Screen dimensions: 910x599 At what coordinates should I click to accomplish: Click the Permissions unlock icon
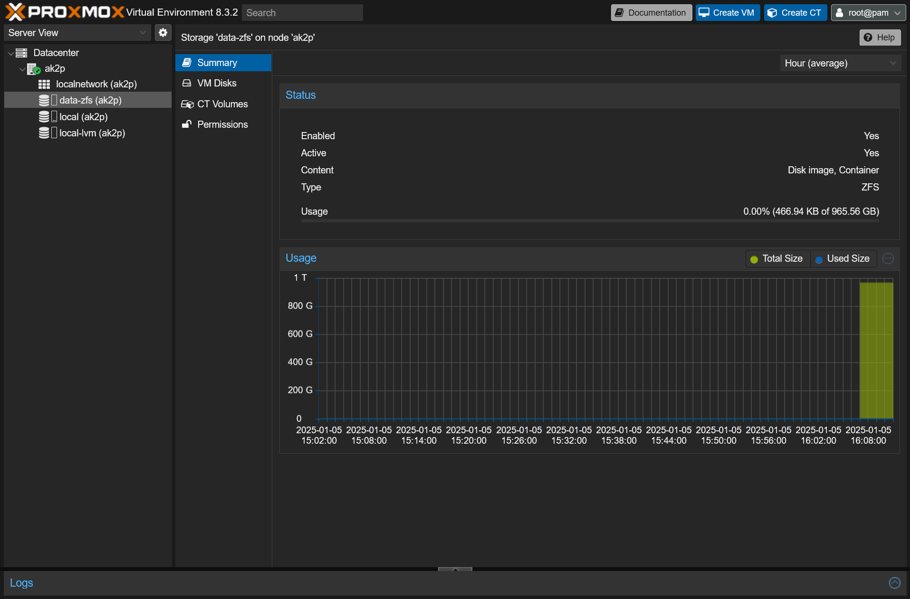tap(187, 124)
